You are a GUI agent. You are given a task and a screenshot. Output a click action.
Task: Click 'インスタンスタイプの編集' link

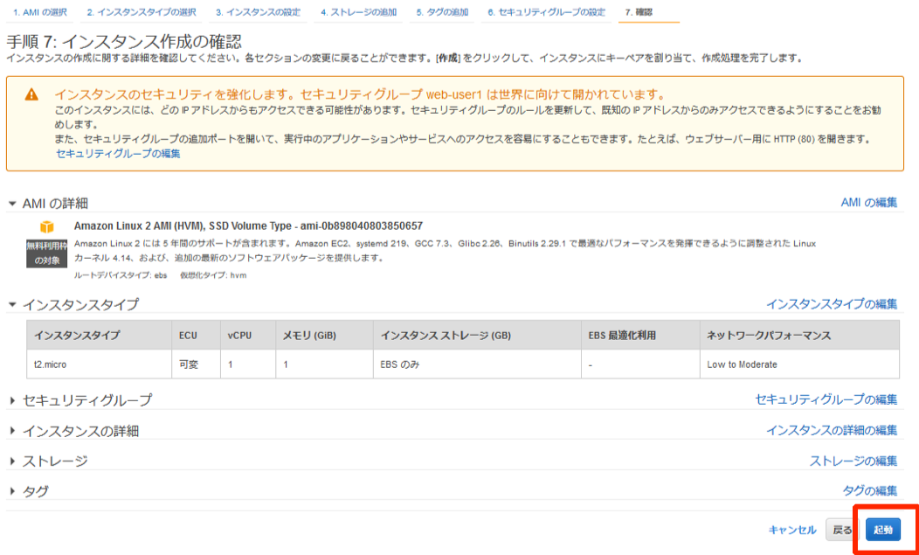(x=831, y=304)
